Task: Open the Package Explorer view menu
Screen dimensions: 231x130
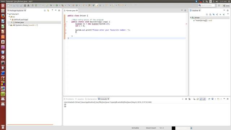Action: click(52, 10)
